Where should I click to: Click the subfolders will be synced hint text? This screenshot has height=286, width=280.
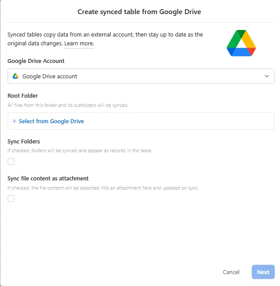68,105
